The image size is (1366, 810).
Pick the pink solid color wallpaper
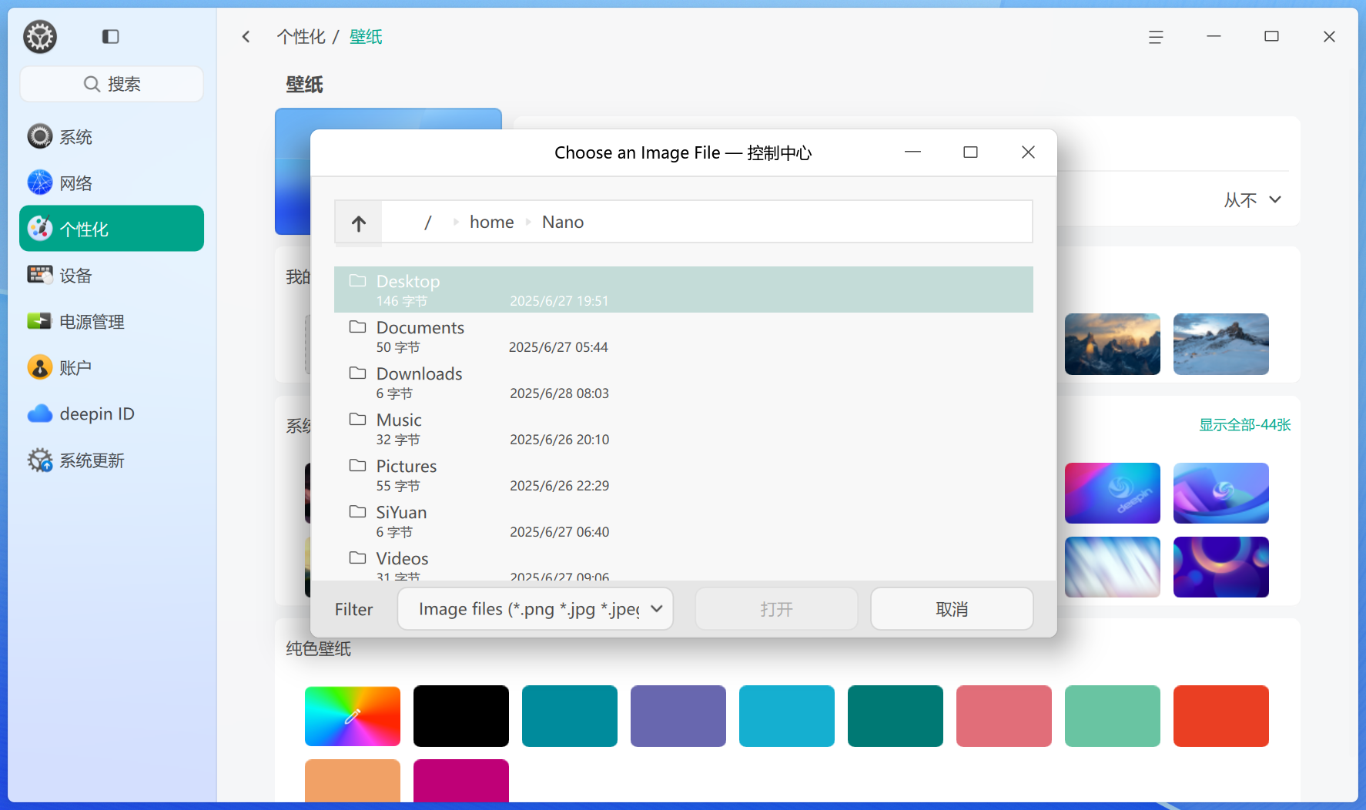[x=1004, y=716]
